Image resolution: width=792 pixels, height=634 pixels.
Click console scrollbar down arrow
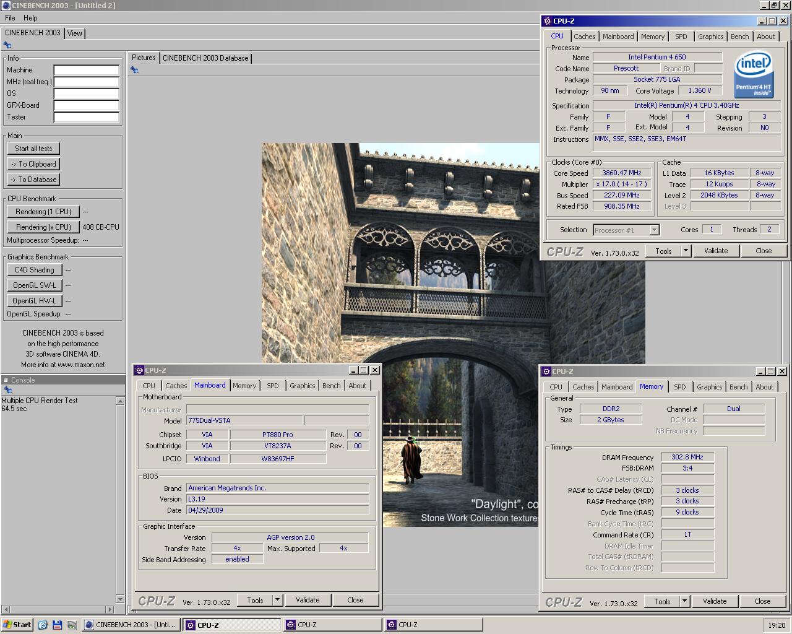tap(120, 599)
